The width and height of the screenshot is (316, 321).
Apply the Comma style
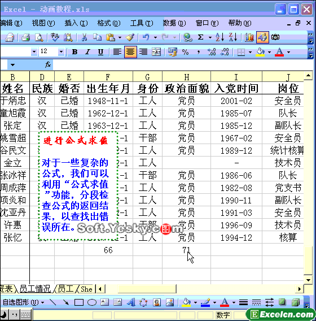coord(198,52)
